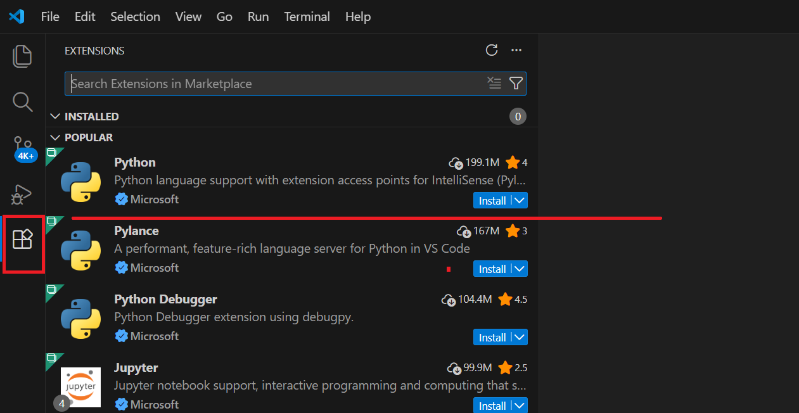Open Install dropdown arrow for Jupyter

(x=520, y=405)
